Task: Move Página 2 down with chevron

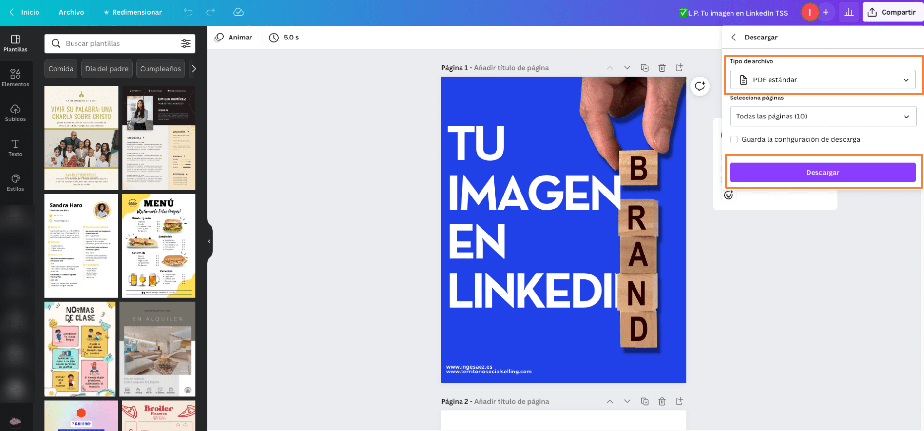Action: [627, 401]
